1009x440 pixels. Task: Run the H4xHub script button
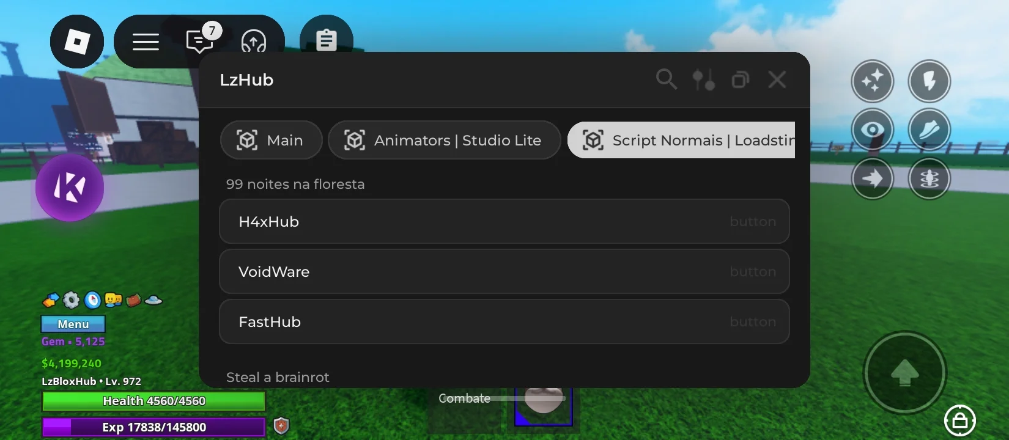pyautogui.click(x=505, y=221)
